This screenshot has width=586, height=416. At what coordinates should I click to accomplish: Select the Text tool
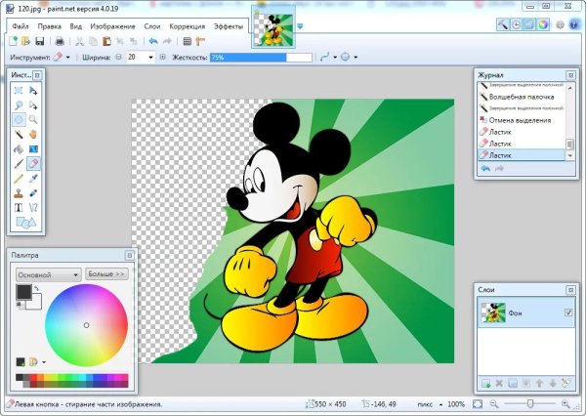19,207
